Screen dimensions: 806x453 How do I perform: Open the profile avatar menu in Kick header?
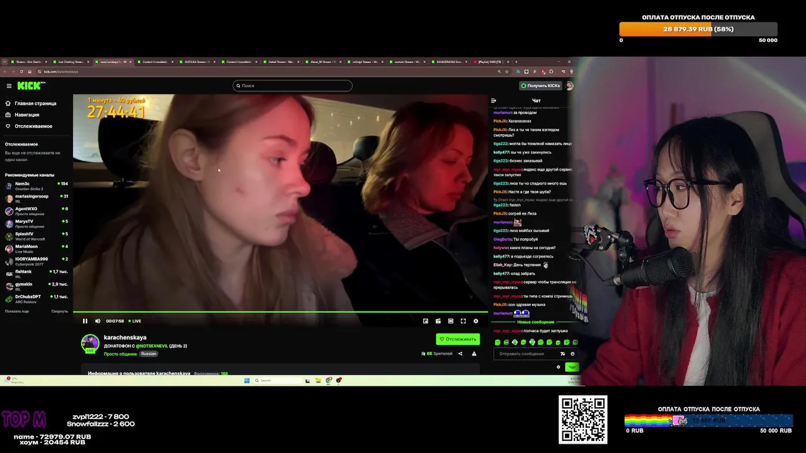coord(569,86)
